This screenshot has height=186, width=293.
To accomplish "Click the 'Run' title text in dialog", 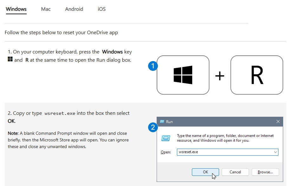I will coord(169,122).
